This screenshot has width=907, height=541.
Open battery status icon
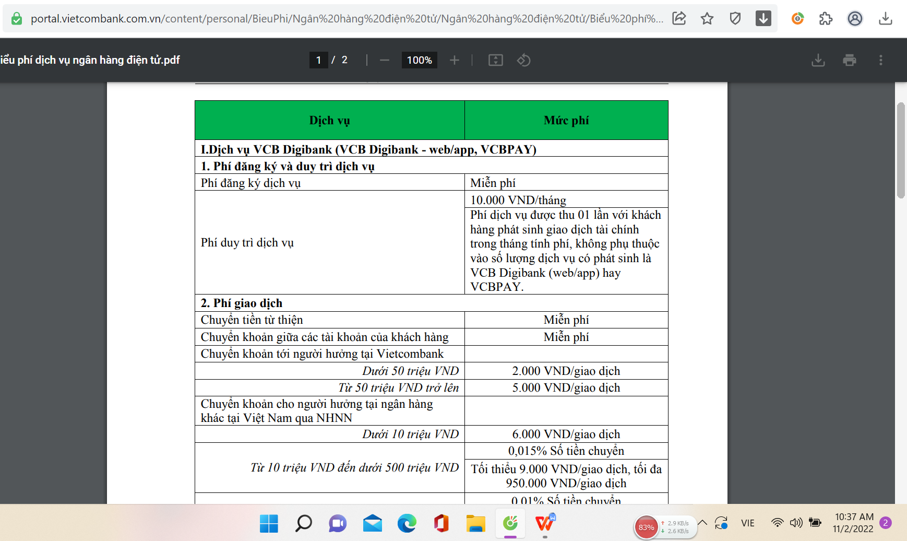click(815, 523)
